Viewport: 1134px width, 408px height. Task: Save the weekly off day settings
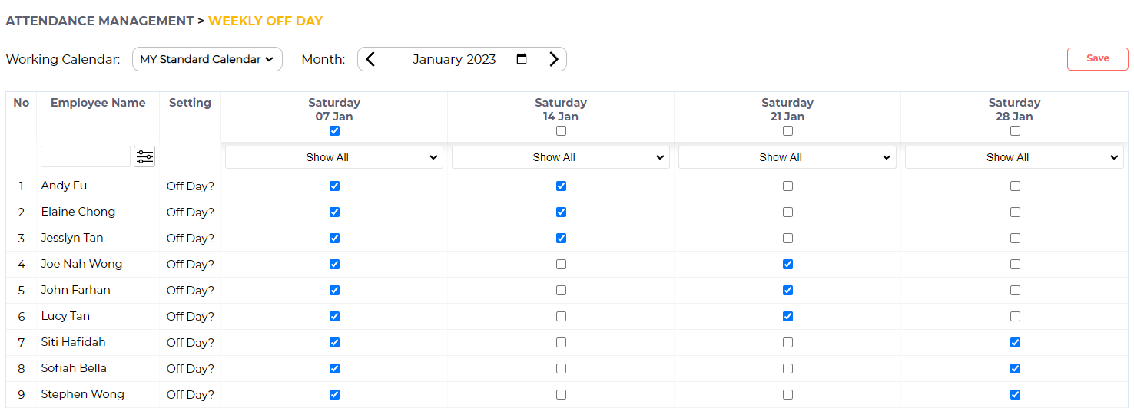pos(1097,58)
